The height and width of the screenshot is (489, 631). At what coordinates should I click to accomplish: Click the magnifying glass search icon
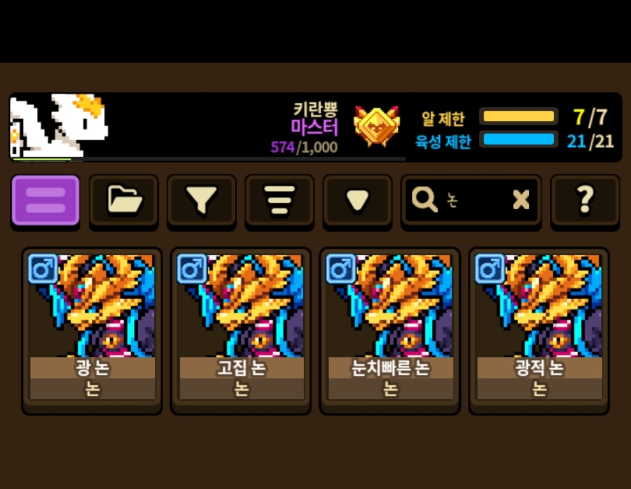[424, 199]
